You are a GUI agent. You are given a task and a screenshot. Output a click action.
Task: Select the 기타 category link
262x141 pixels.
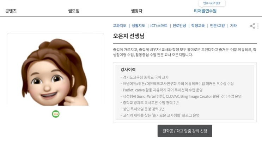coord(233,26)
